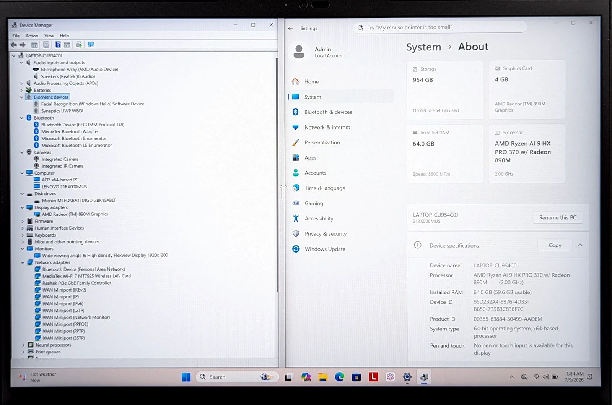Open the Storage 954 GB card
The height and width of the screenshot is (405, 612).
(x=445, y=90)
